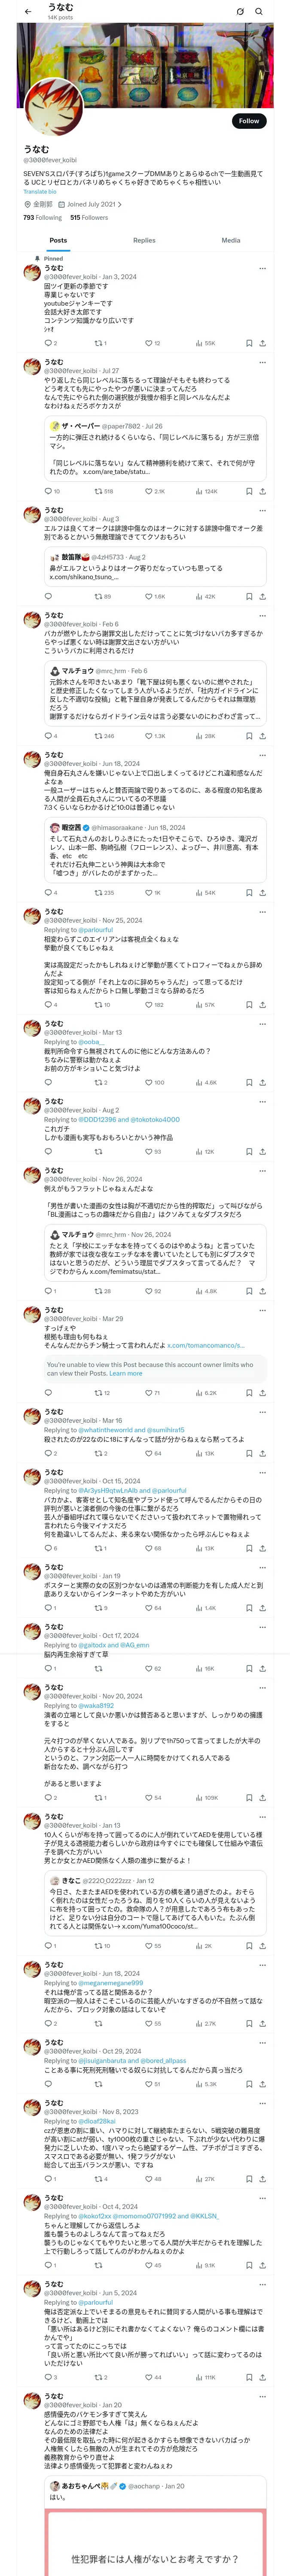Click the Translate bio link
The image size is (290, 2576).
tap(40, 191)
